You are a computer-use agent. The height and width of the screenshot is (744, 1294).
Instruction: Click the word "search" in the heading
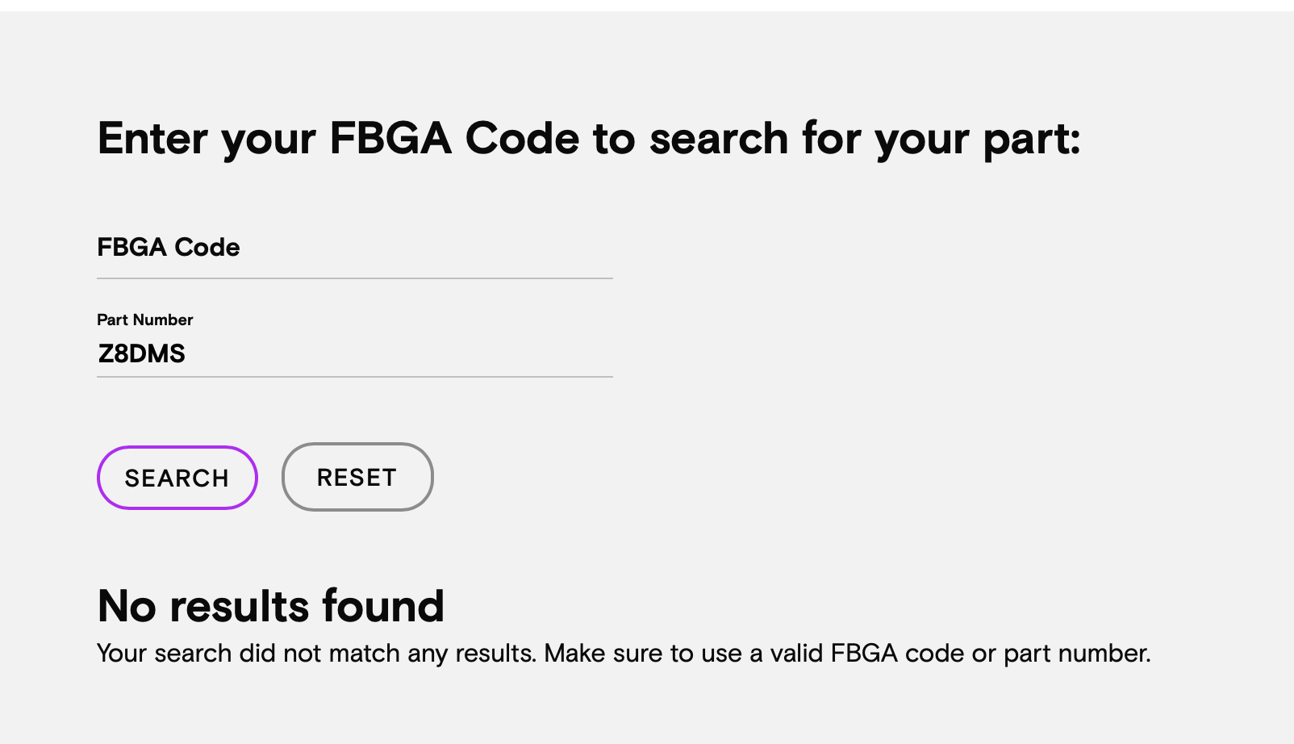718,139
